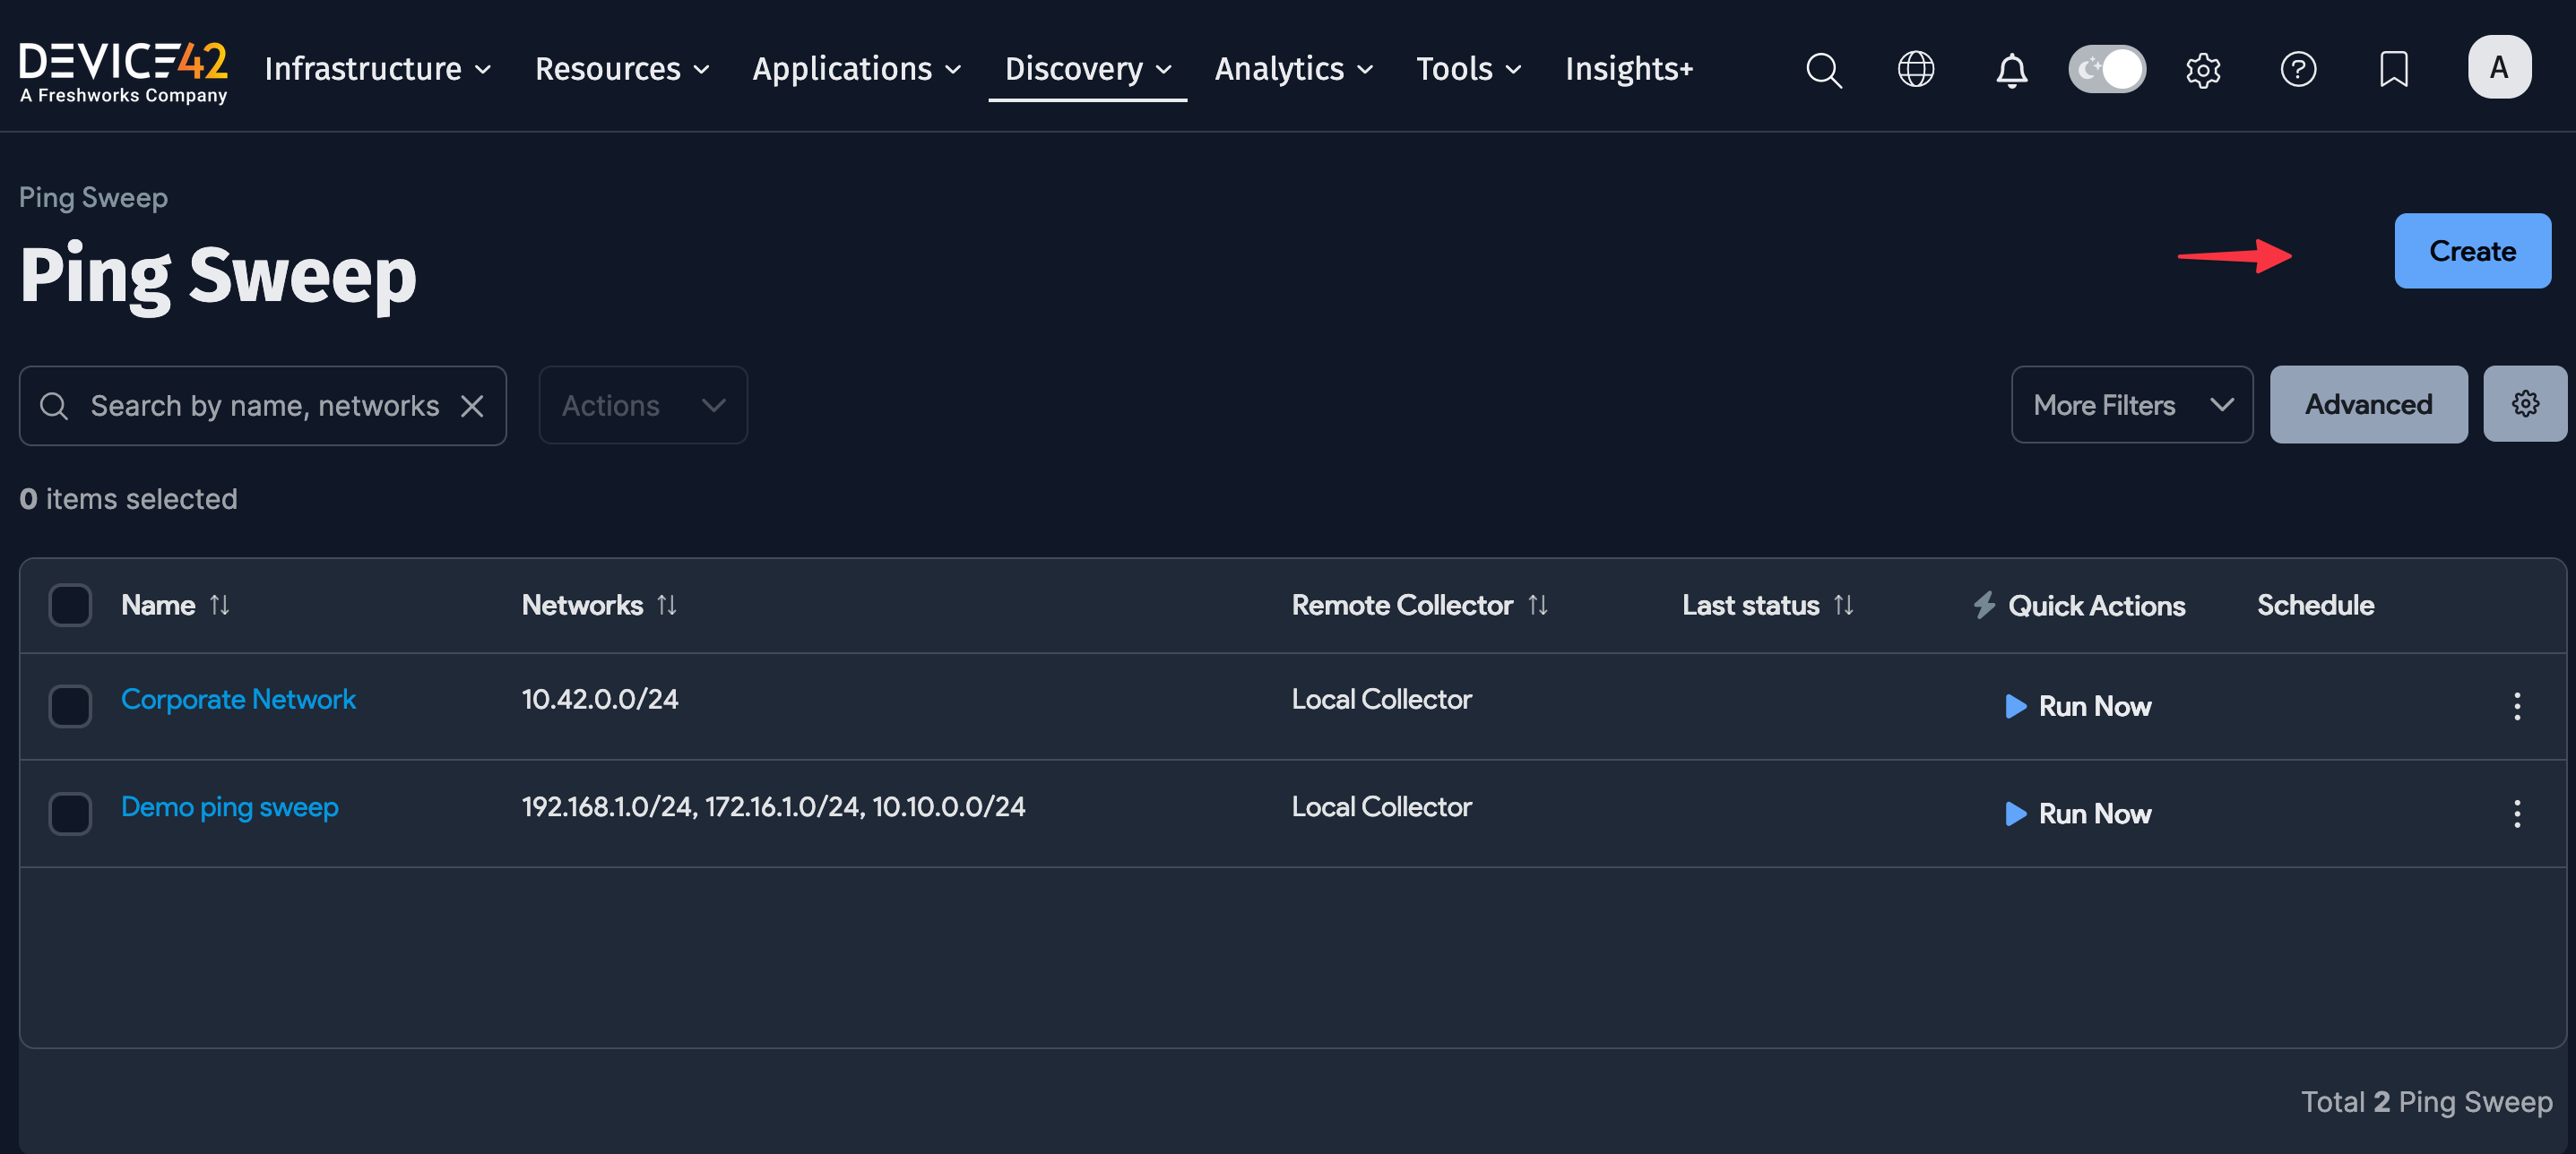This screenshot has height=1154, width=2576.
Task: Clear search field with X icon
Action: (x=472, y=406)
